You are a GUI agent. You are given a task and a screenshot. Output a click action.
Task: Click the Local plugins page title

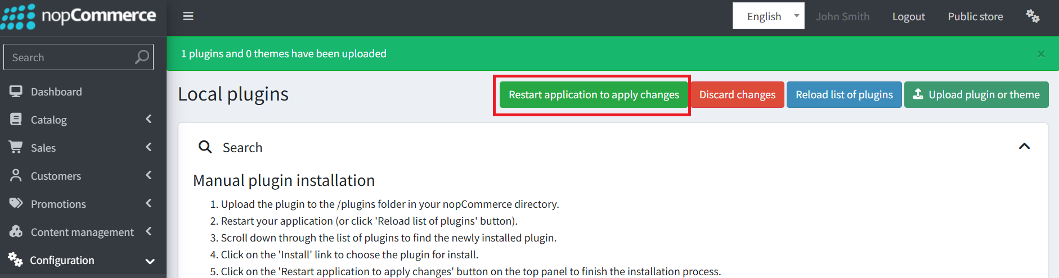[x=233, y=94]
